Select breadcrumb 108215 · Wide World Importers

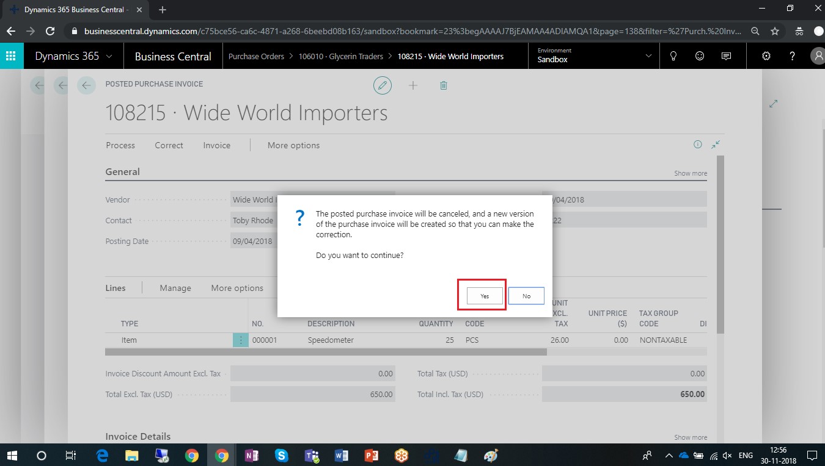point(450,56)
